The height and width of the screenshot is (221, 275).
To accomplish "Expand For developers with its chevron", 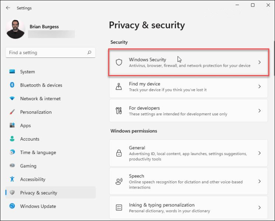I will pyautogui.click(x=259, y=111).
